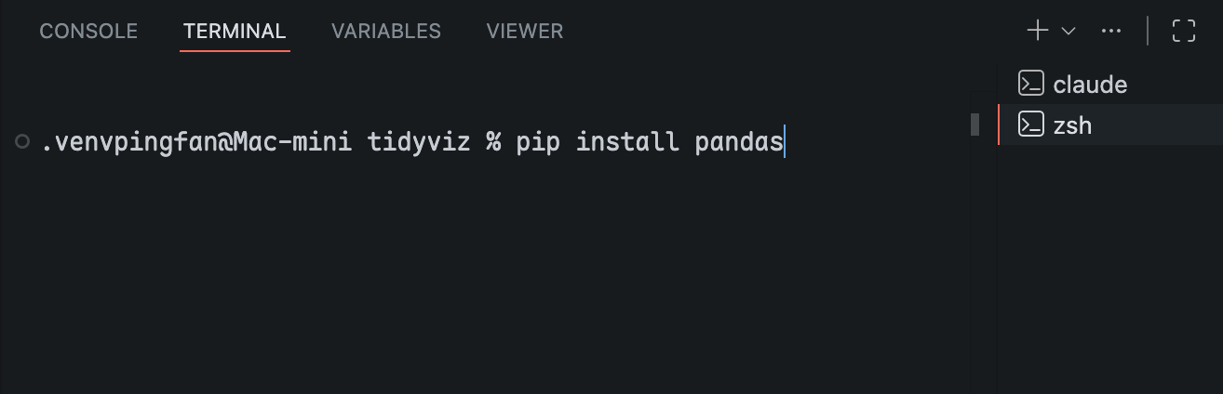Select the TERMINAL tab

click(x=235, y=31)
